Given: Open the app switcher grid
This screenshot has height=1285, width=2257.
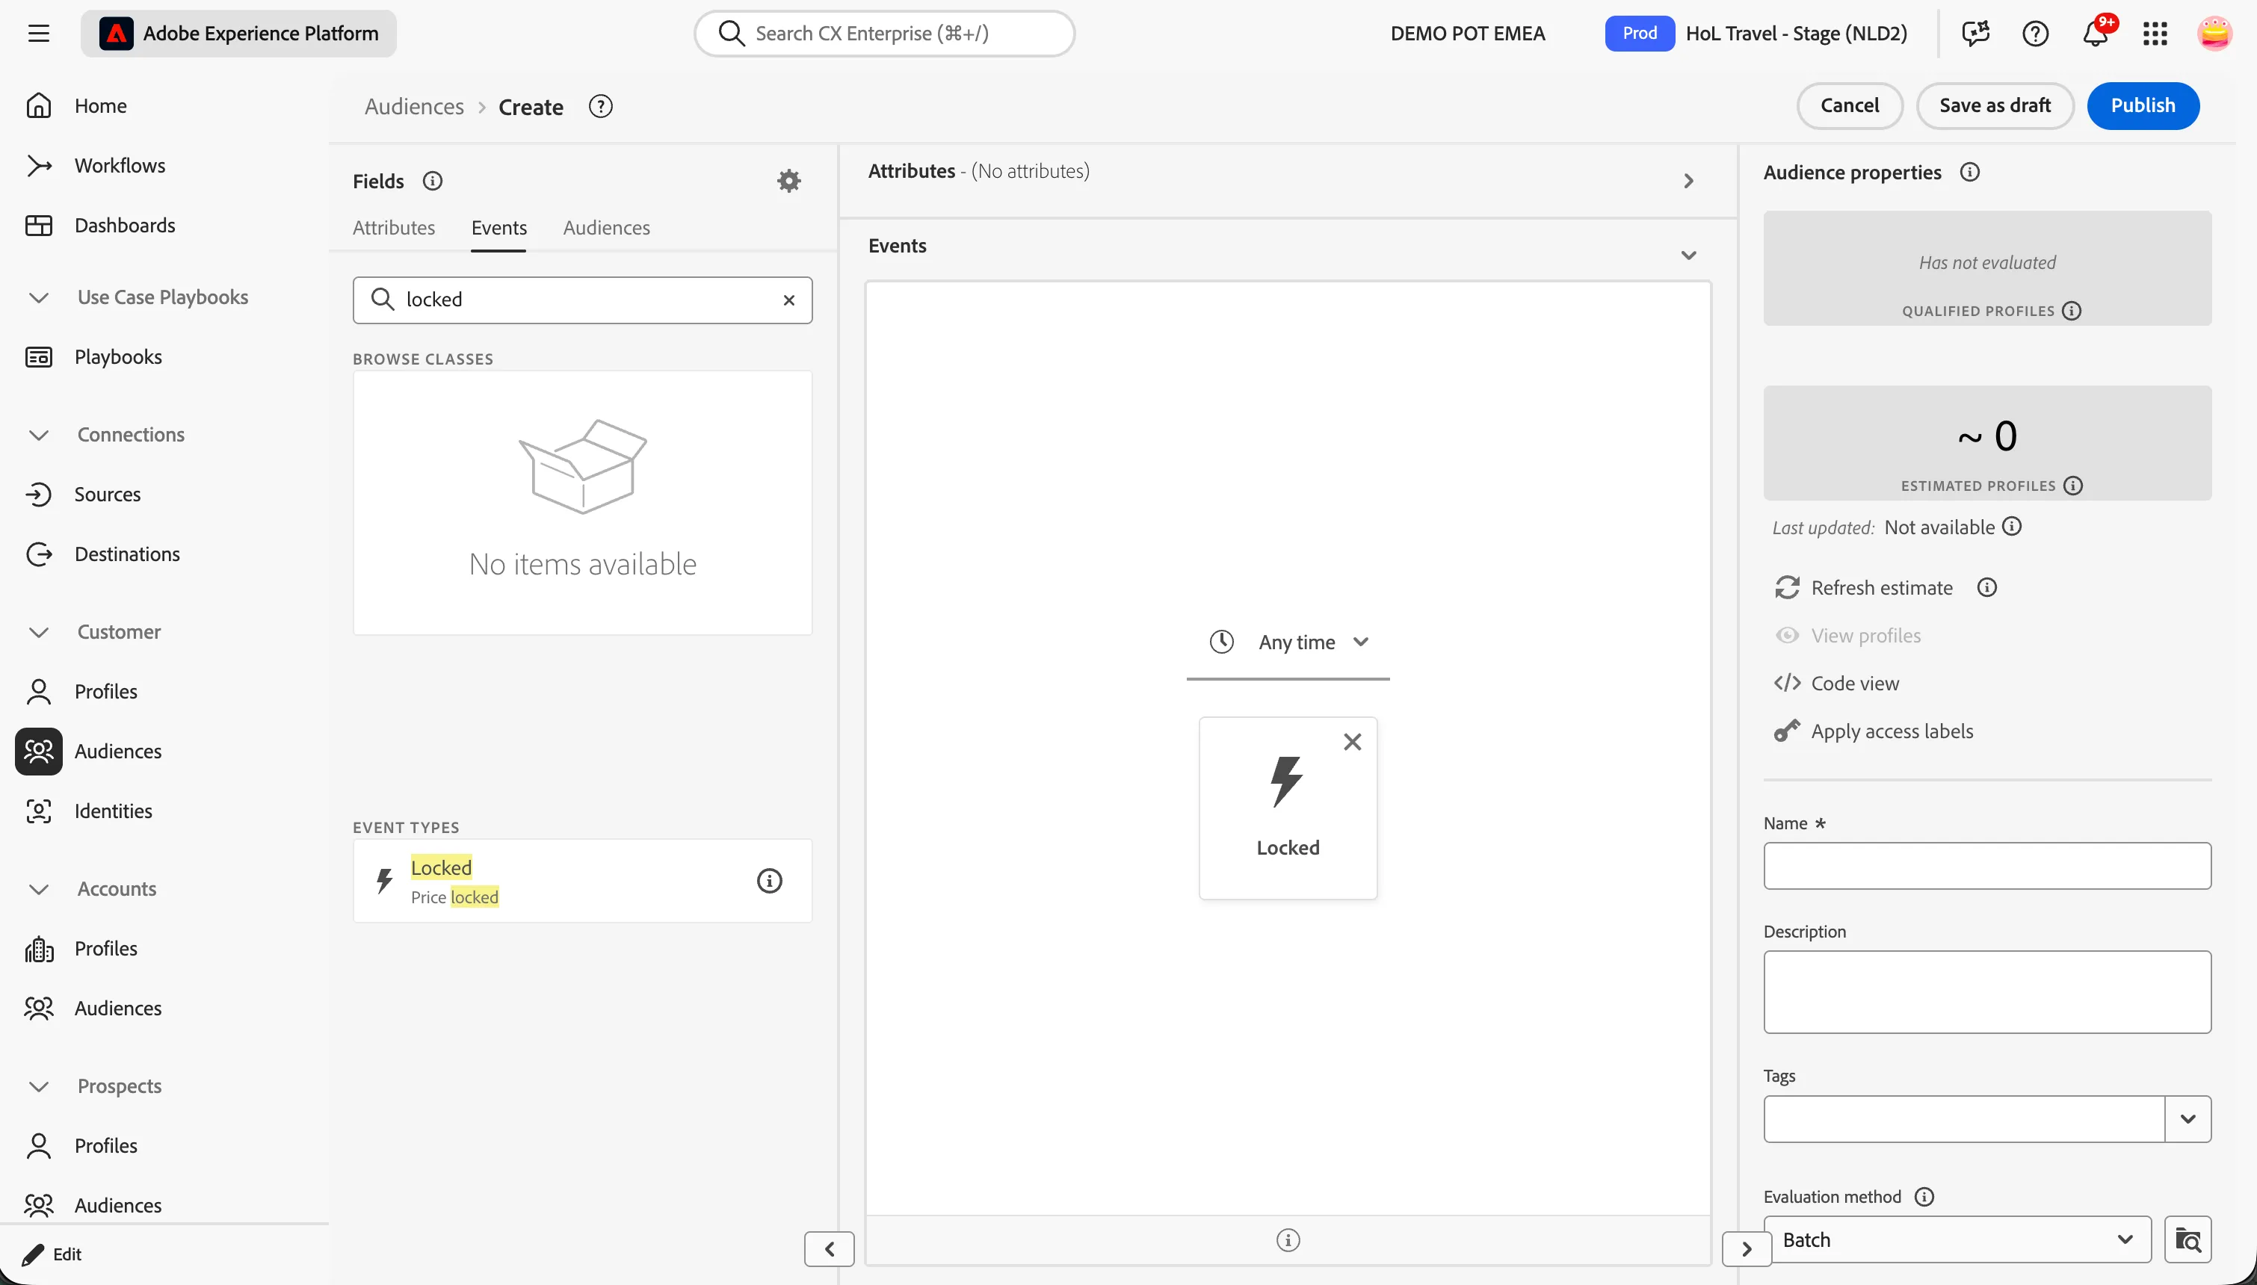Looking at the screenshot, I should tap(2155, 34).
